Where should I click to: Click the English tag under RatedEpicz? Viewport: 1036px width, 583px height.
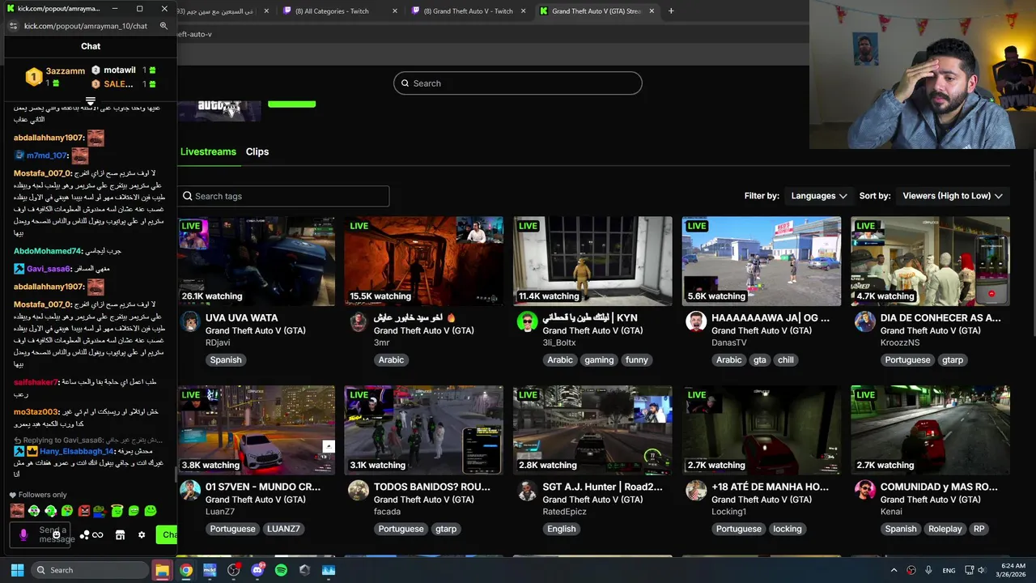click(561, 529)
